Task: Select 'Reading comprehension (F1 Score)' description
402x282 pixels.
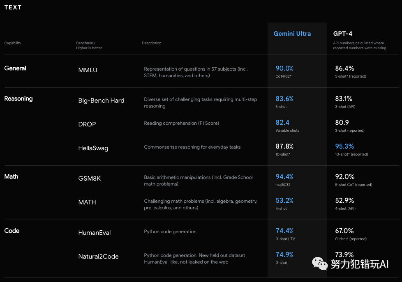Action: [181, 123]
